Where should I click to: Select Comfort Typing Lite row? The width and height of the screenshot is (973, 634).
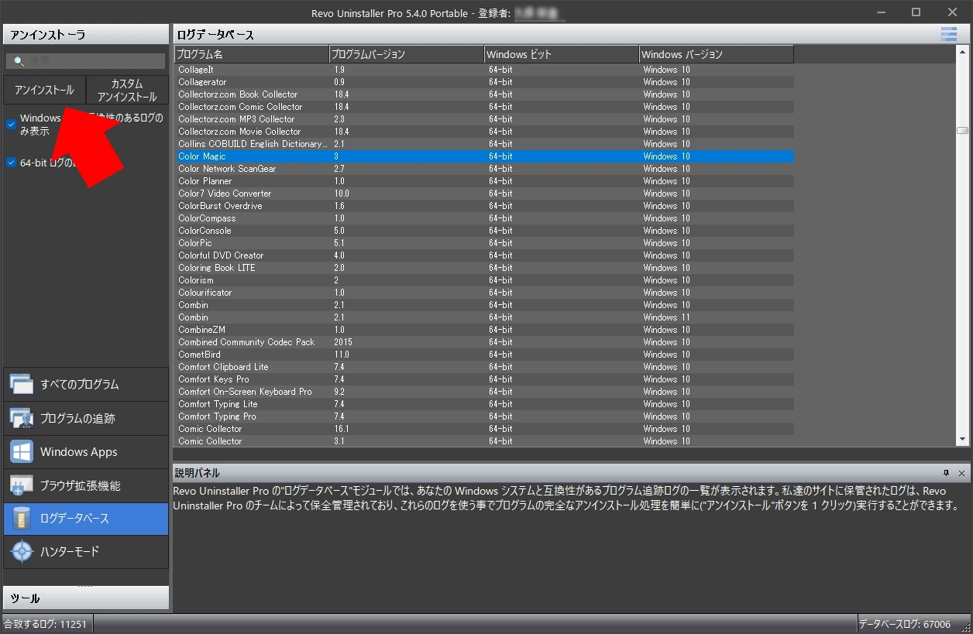coord(484,404)
